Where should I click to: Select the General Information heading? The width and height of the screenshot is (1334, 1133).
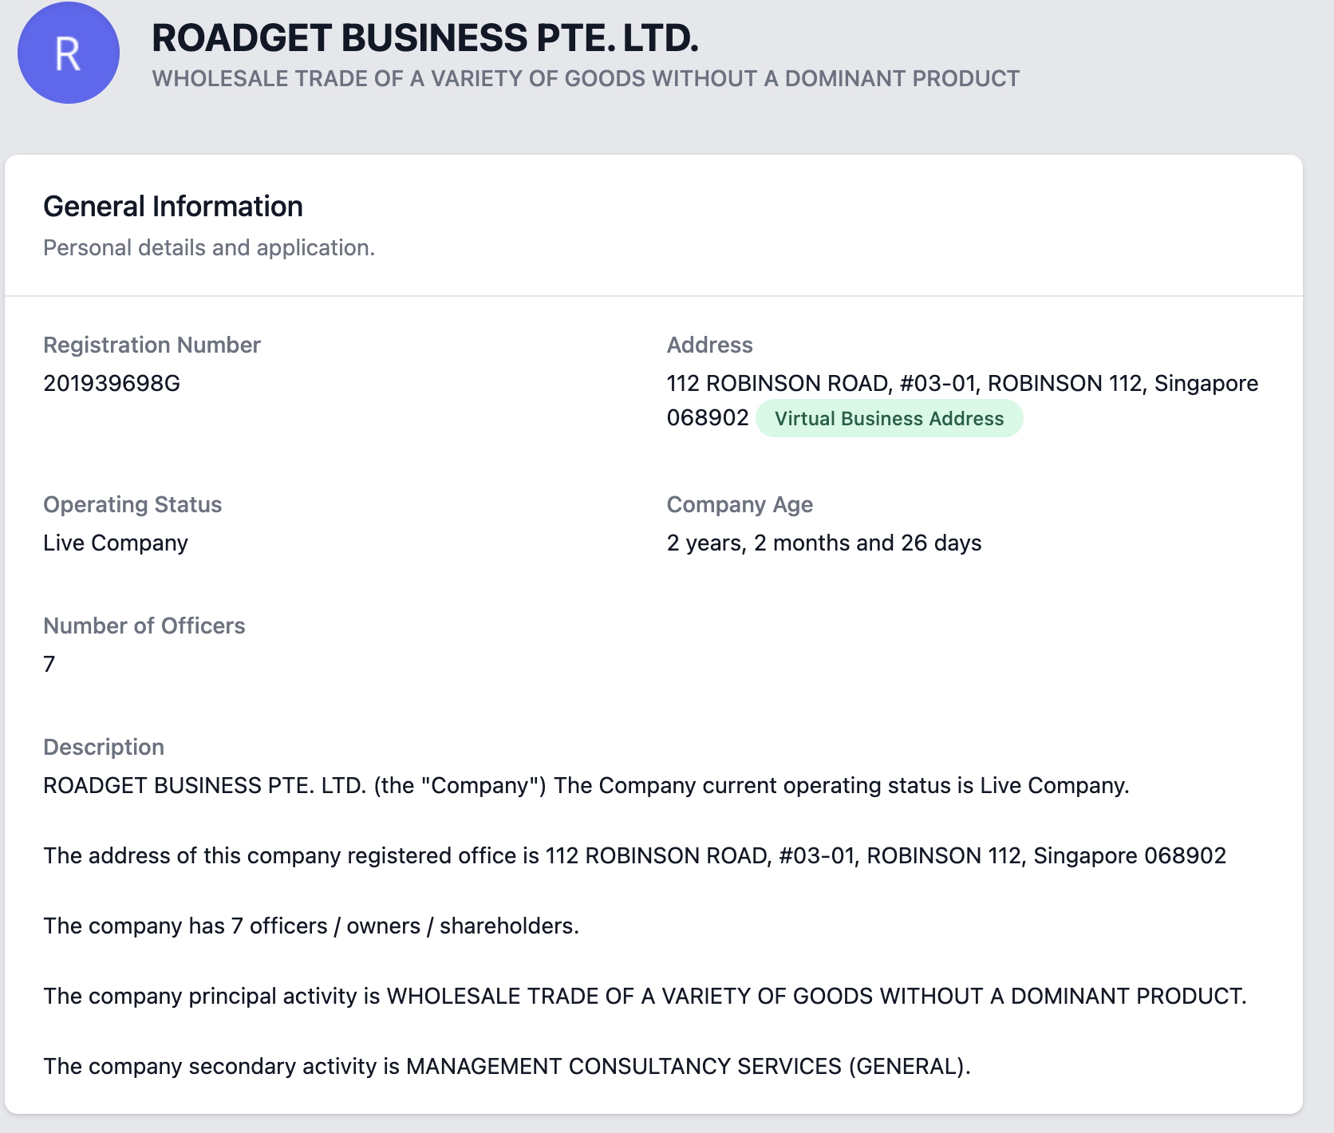[x=173, y=206]
